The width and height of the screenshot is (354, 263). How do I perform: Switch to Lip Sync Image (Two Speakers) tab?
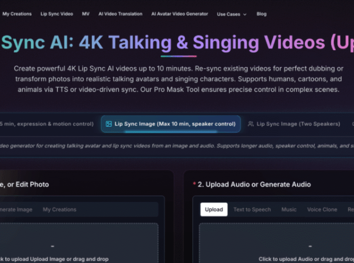[294, 124]
